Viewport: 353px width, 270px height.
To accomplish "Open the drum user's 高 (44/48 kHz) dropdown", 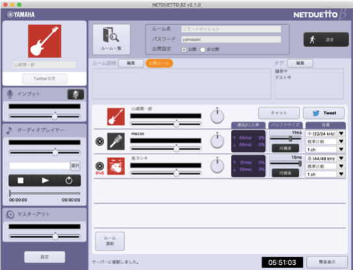I will (325, 159).
